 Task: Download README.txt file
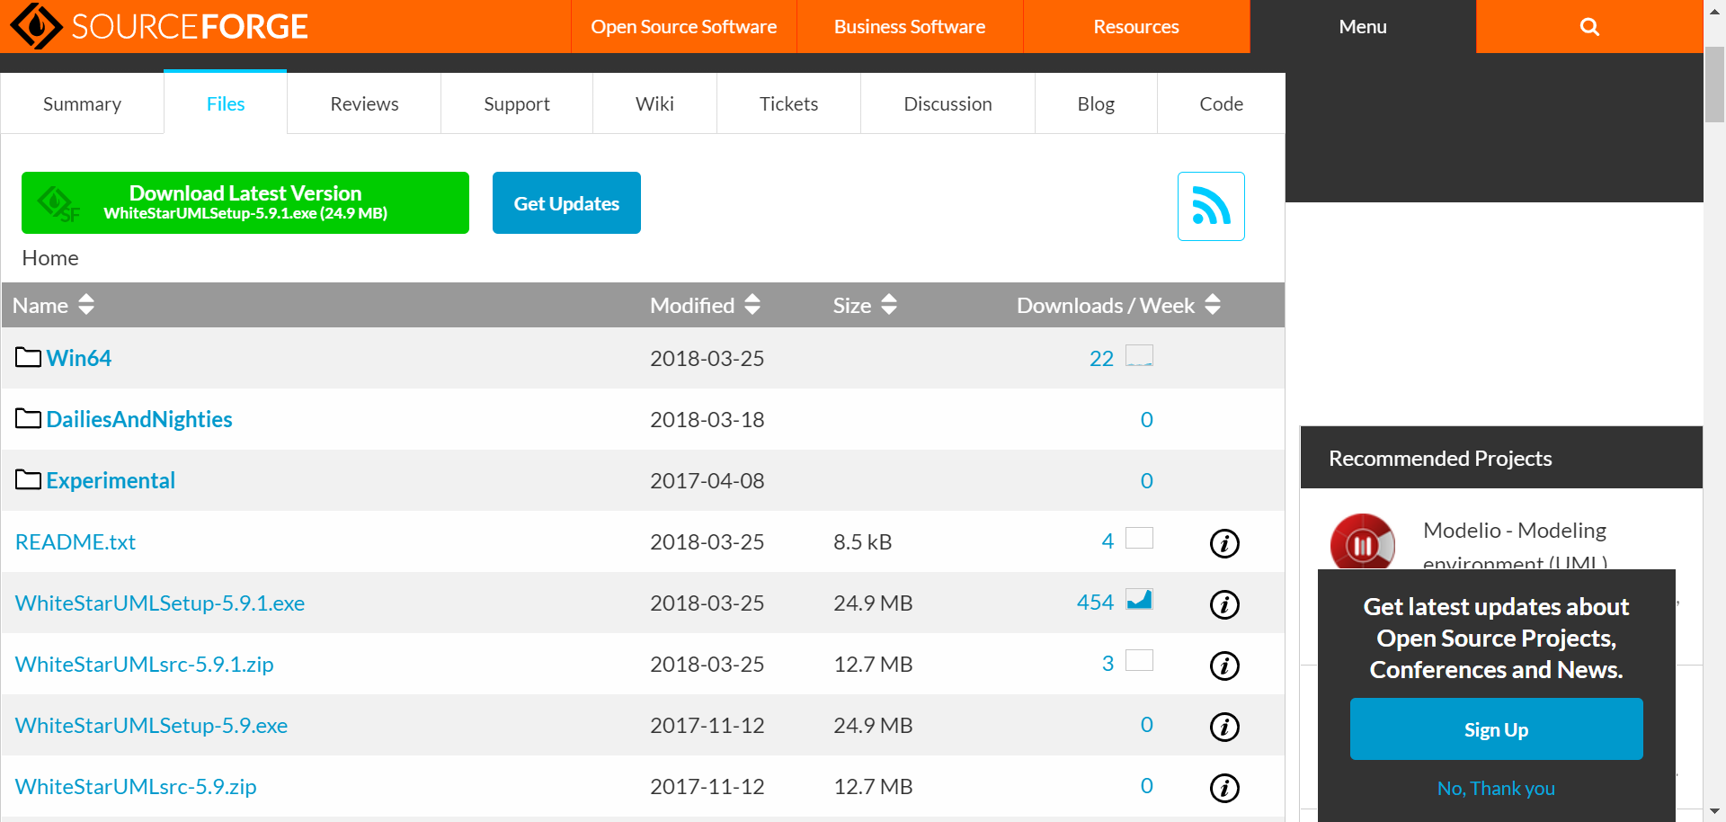76,541
